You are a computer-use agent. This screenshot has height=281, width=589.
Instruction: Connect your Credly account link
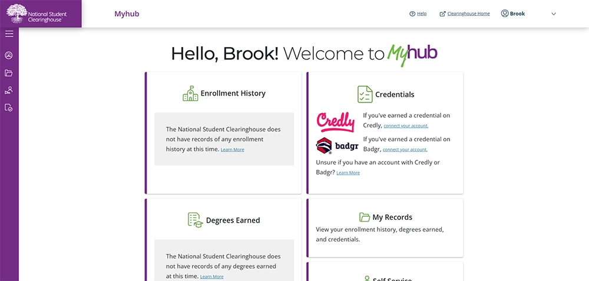[406, 126]
